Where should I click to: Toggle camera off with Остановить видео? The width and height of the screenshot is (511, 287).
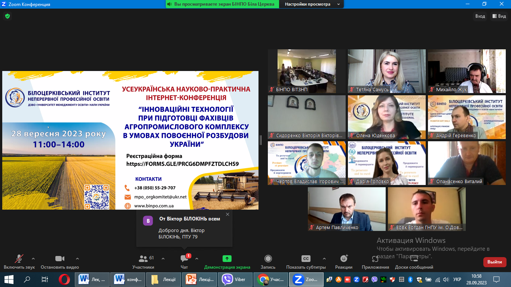[x=60, y=259]
